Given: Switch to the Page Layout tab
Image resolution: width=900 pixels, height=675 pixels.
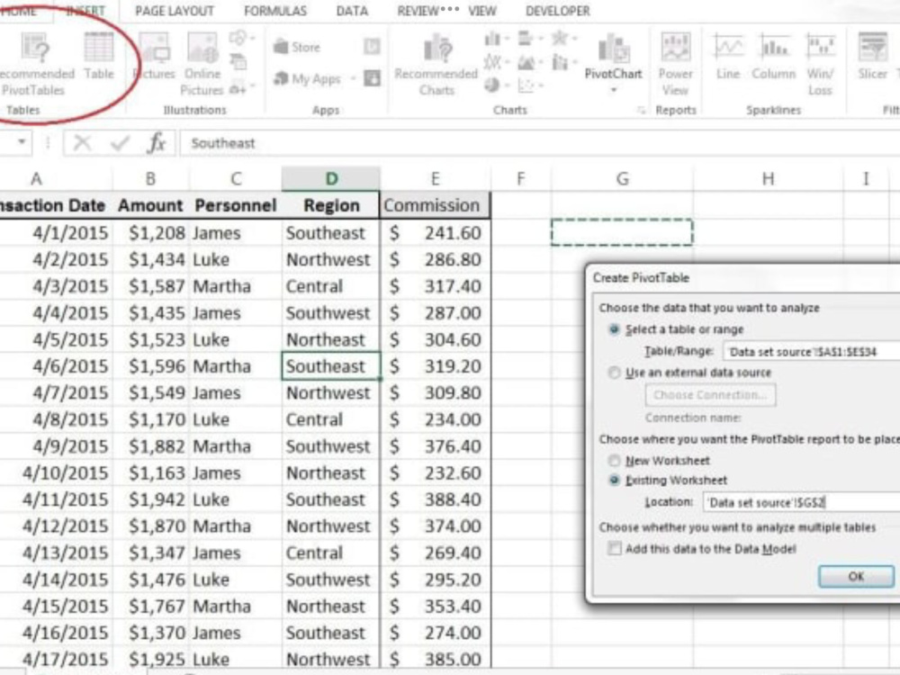Looking at the screenshot, I should point(175,11).
